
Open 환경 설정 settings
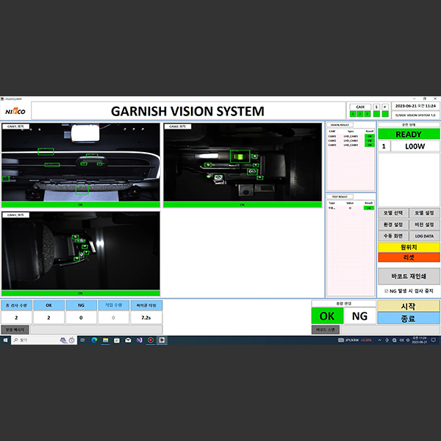[x=392, y=224]
